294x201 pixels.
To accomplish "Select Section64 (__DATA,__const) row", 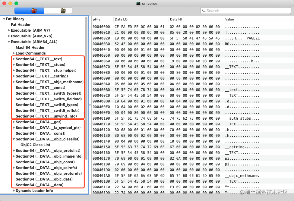I will (40, 133).
